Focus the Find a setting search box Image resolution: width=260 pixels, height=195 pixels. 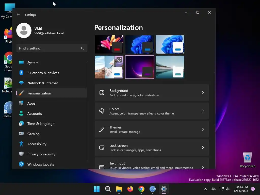click(x=52, y=48)
